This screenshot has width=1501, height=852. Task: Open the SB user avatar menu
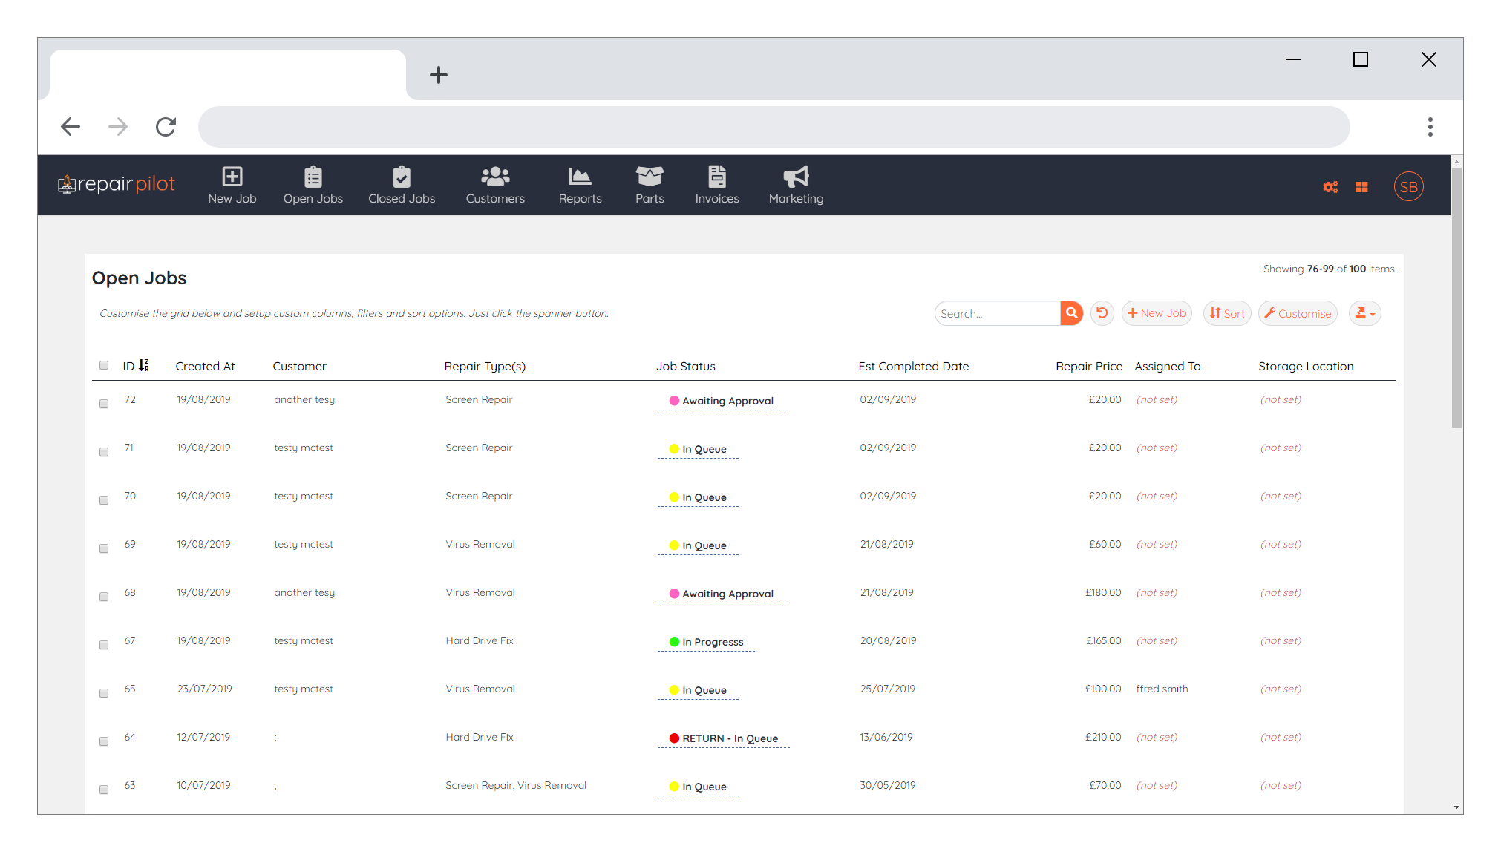tap(1408, 187)
